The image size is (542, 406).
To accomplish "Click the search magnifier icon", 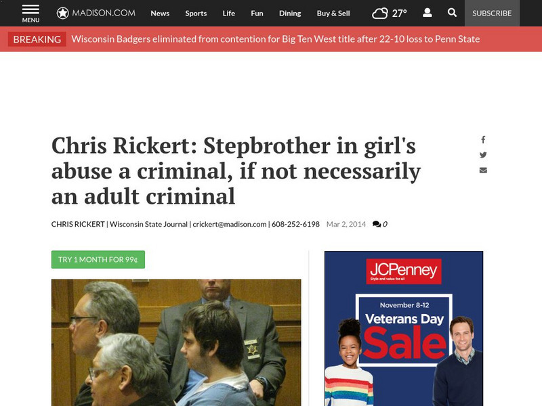I will pyautogui.click(x=452, y=13).
